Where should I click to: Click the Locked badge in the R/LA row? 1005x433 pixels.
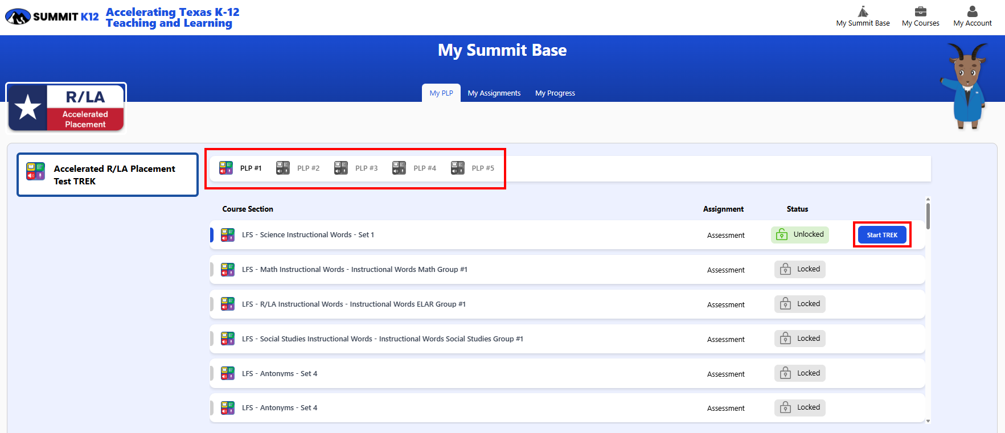click(x=800, y=304)
